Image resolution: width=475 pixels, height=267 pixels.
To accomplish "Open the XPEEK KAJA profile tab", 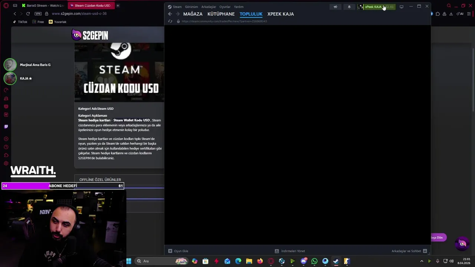I will 281,14.
